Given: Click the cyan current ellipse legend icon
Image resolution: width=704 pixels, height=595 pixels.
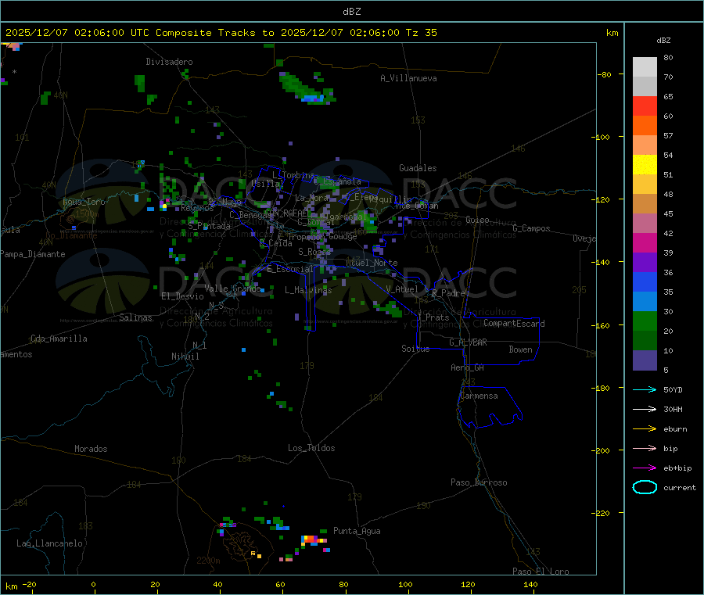Looking at the screenshot, I should point(645,487).
